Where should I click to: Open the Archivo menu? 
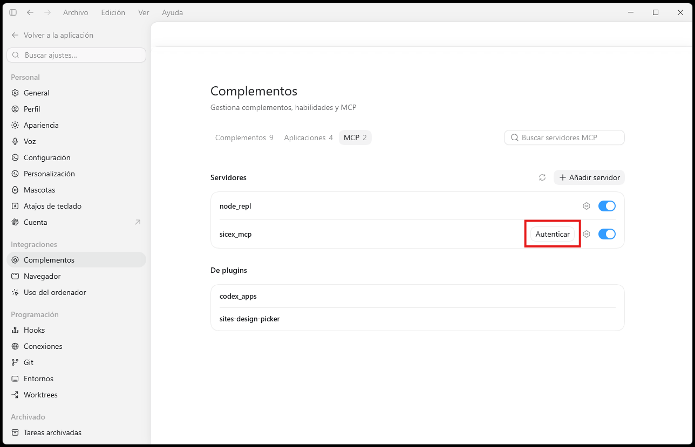[x=76, y=12]
